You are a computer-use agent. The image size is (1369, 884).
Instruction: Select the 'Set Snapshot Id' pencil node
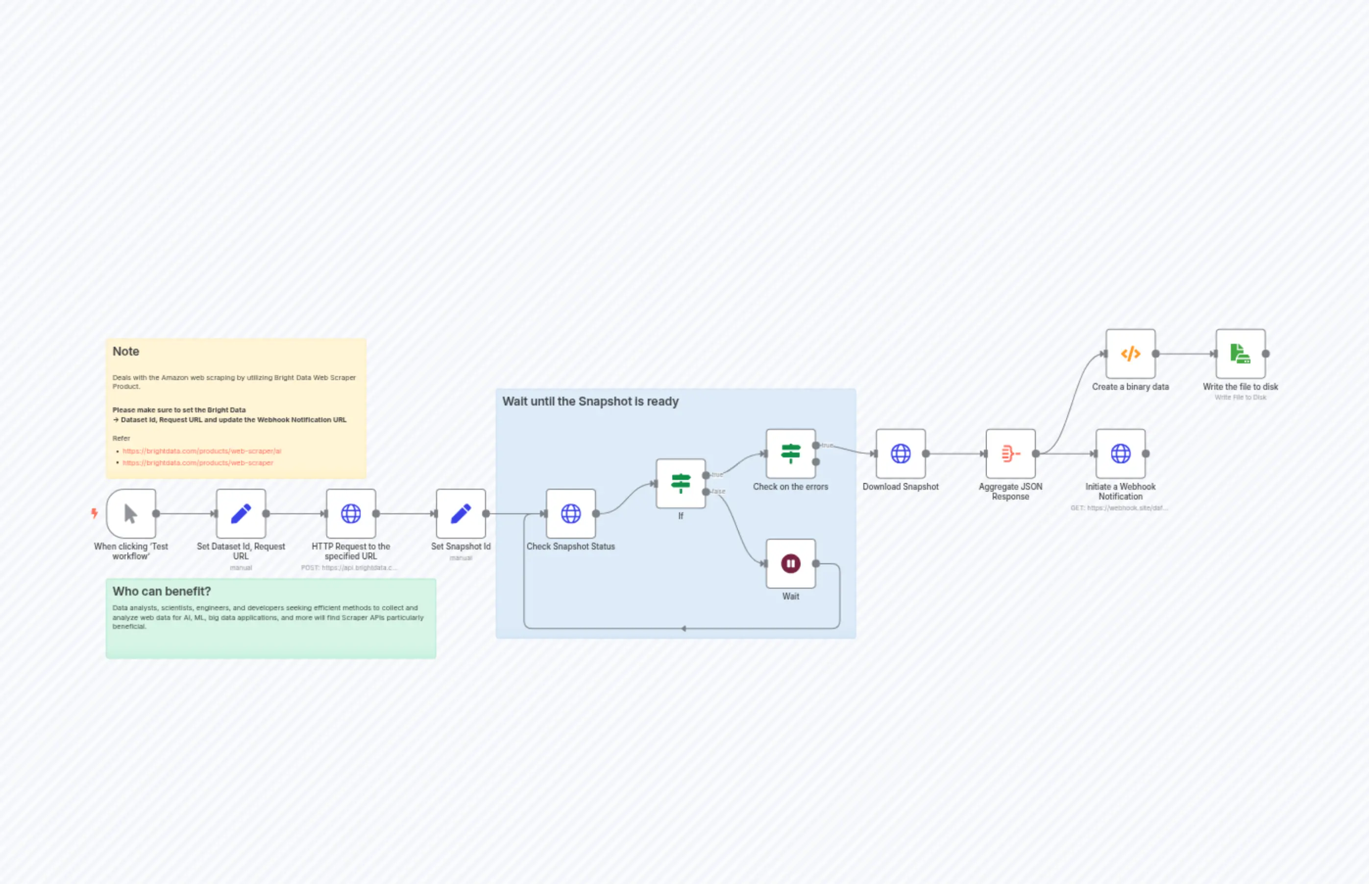(x=461, y=513)
